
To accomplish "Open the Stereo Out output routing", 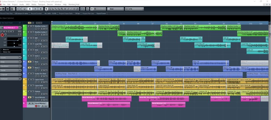I will [x=11, y=52].
